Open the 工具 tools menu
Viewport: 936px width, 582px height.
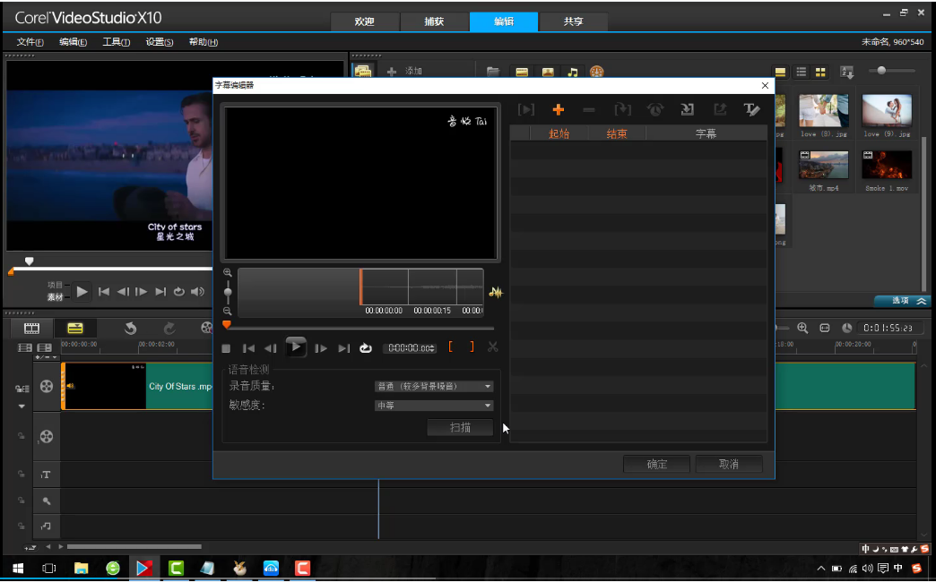[116, 42]
